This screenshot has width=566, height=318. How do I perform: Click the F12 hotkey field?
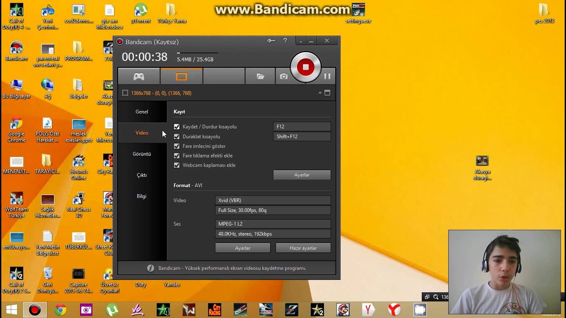click(x=302, y=127)
